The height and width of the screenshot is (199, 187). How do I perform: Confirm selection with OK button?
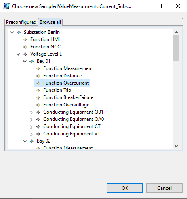pyautogui.click(x=125, y=188)
